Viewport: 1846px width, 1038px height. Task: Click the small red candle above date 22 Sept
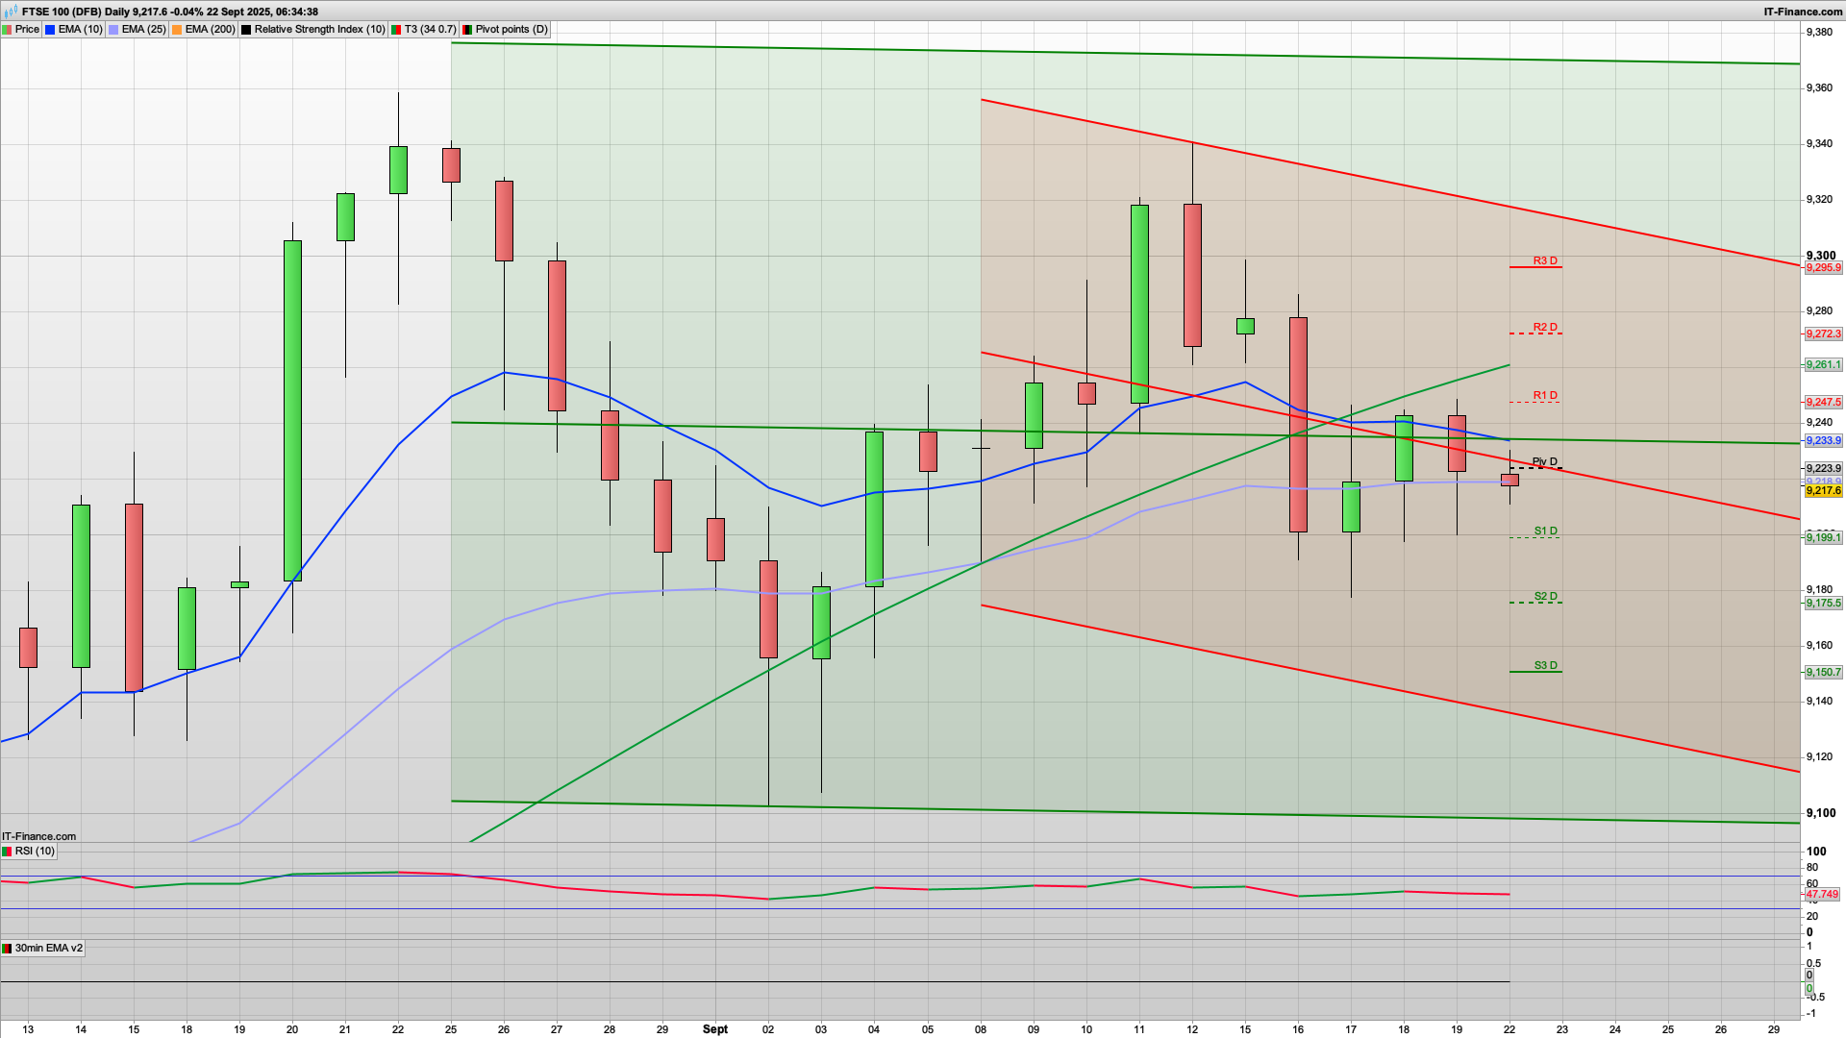(1509, 480)
